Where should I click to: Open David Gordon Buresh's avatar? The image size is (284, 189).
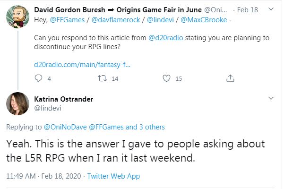(18, 17)
